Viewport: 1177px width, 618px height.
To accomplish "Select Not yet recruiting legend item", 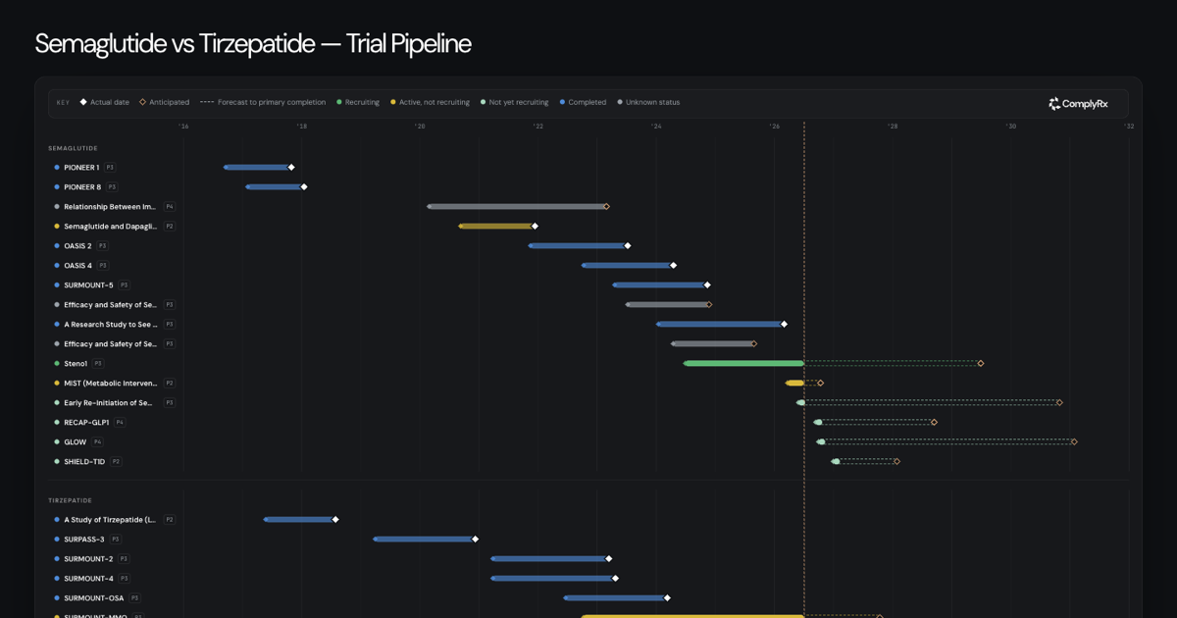I will [514, 102].
